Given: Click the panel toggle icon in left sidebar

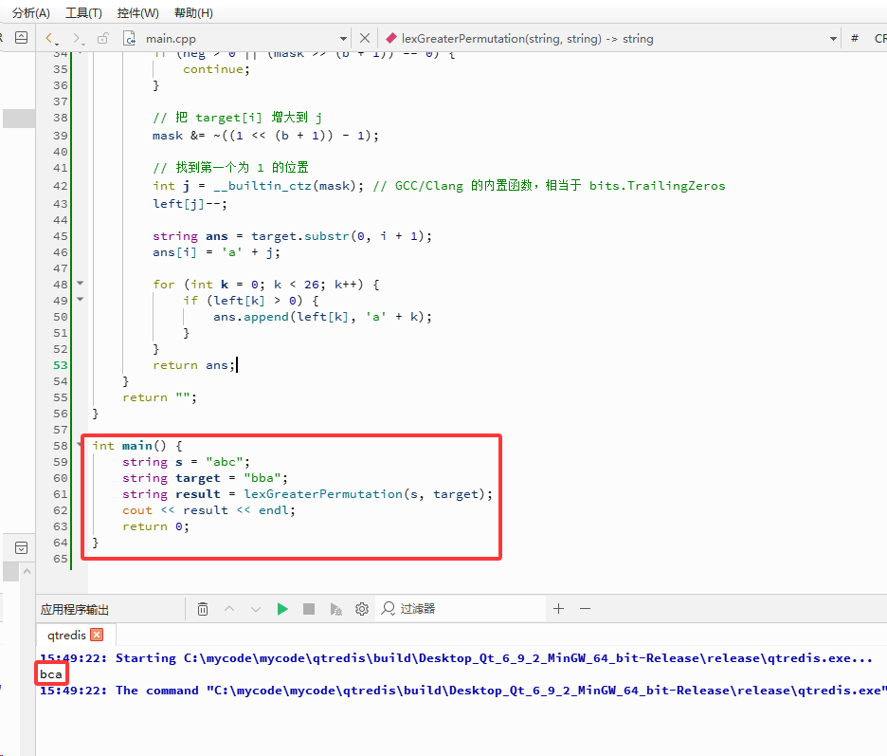Looking at the screenshot, I should [x=22, y=547].
